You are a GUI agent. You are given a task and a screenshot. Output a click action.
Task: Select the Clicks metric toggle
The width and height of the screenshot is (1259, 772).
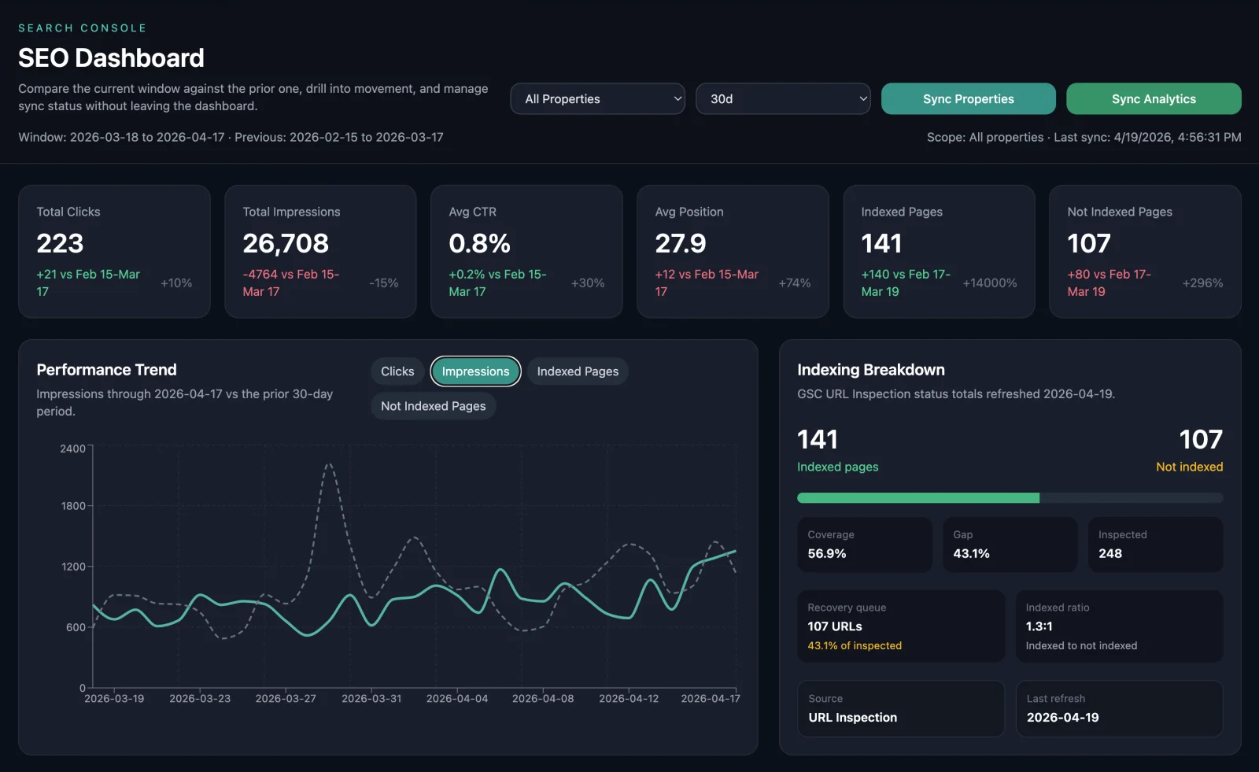point(397,371)
